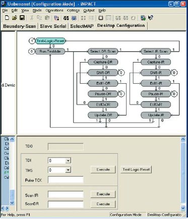Click the Pause-IR state node
Image resolution: width=188 pixels, height=219 pixels.
tap(156, 94)
